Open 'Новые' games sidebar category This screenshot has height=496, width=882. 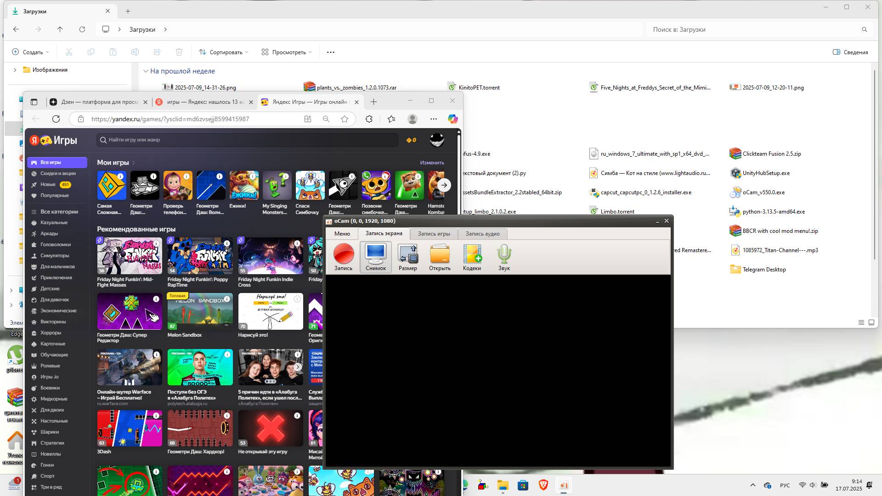pos(48,185)
